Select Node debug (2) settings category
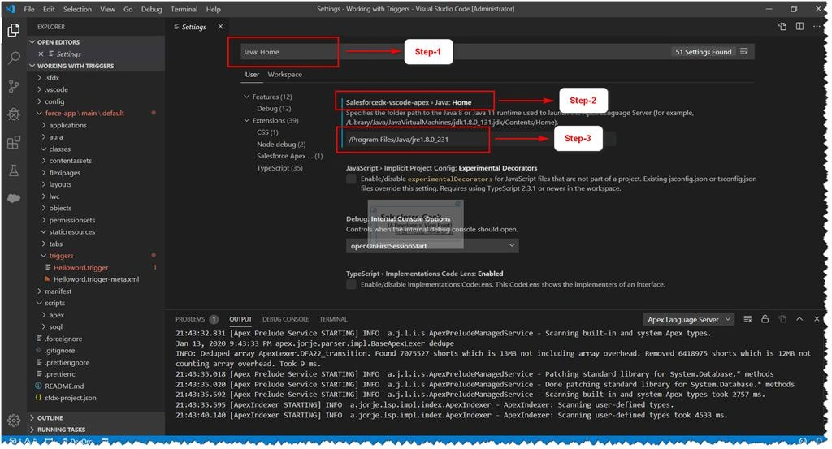Viewport: 832px width, 449px height. pos(281,145)
